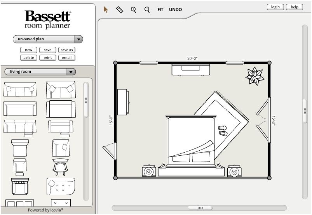
Task: Select the left window on top wall
Action: (x=148, y=63)
